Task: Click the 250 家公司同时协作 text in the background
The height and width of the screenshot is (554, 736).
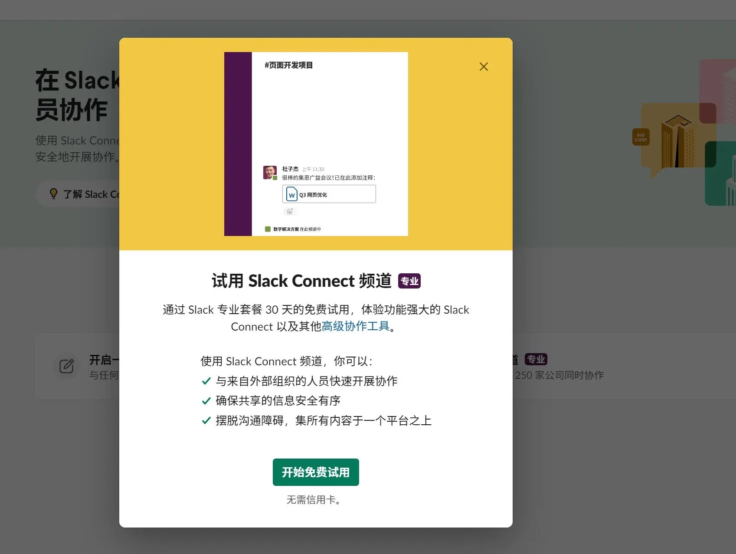Action: point(559,375)
